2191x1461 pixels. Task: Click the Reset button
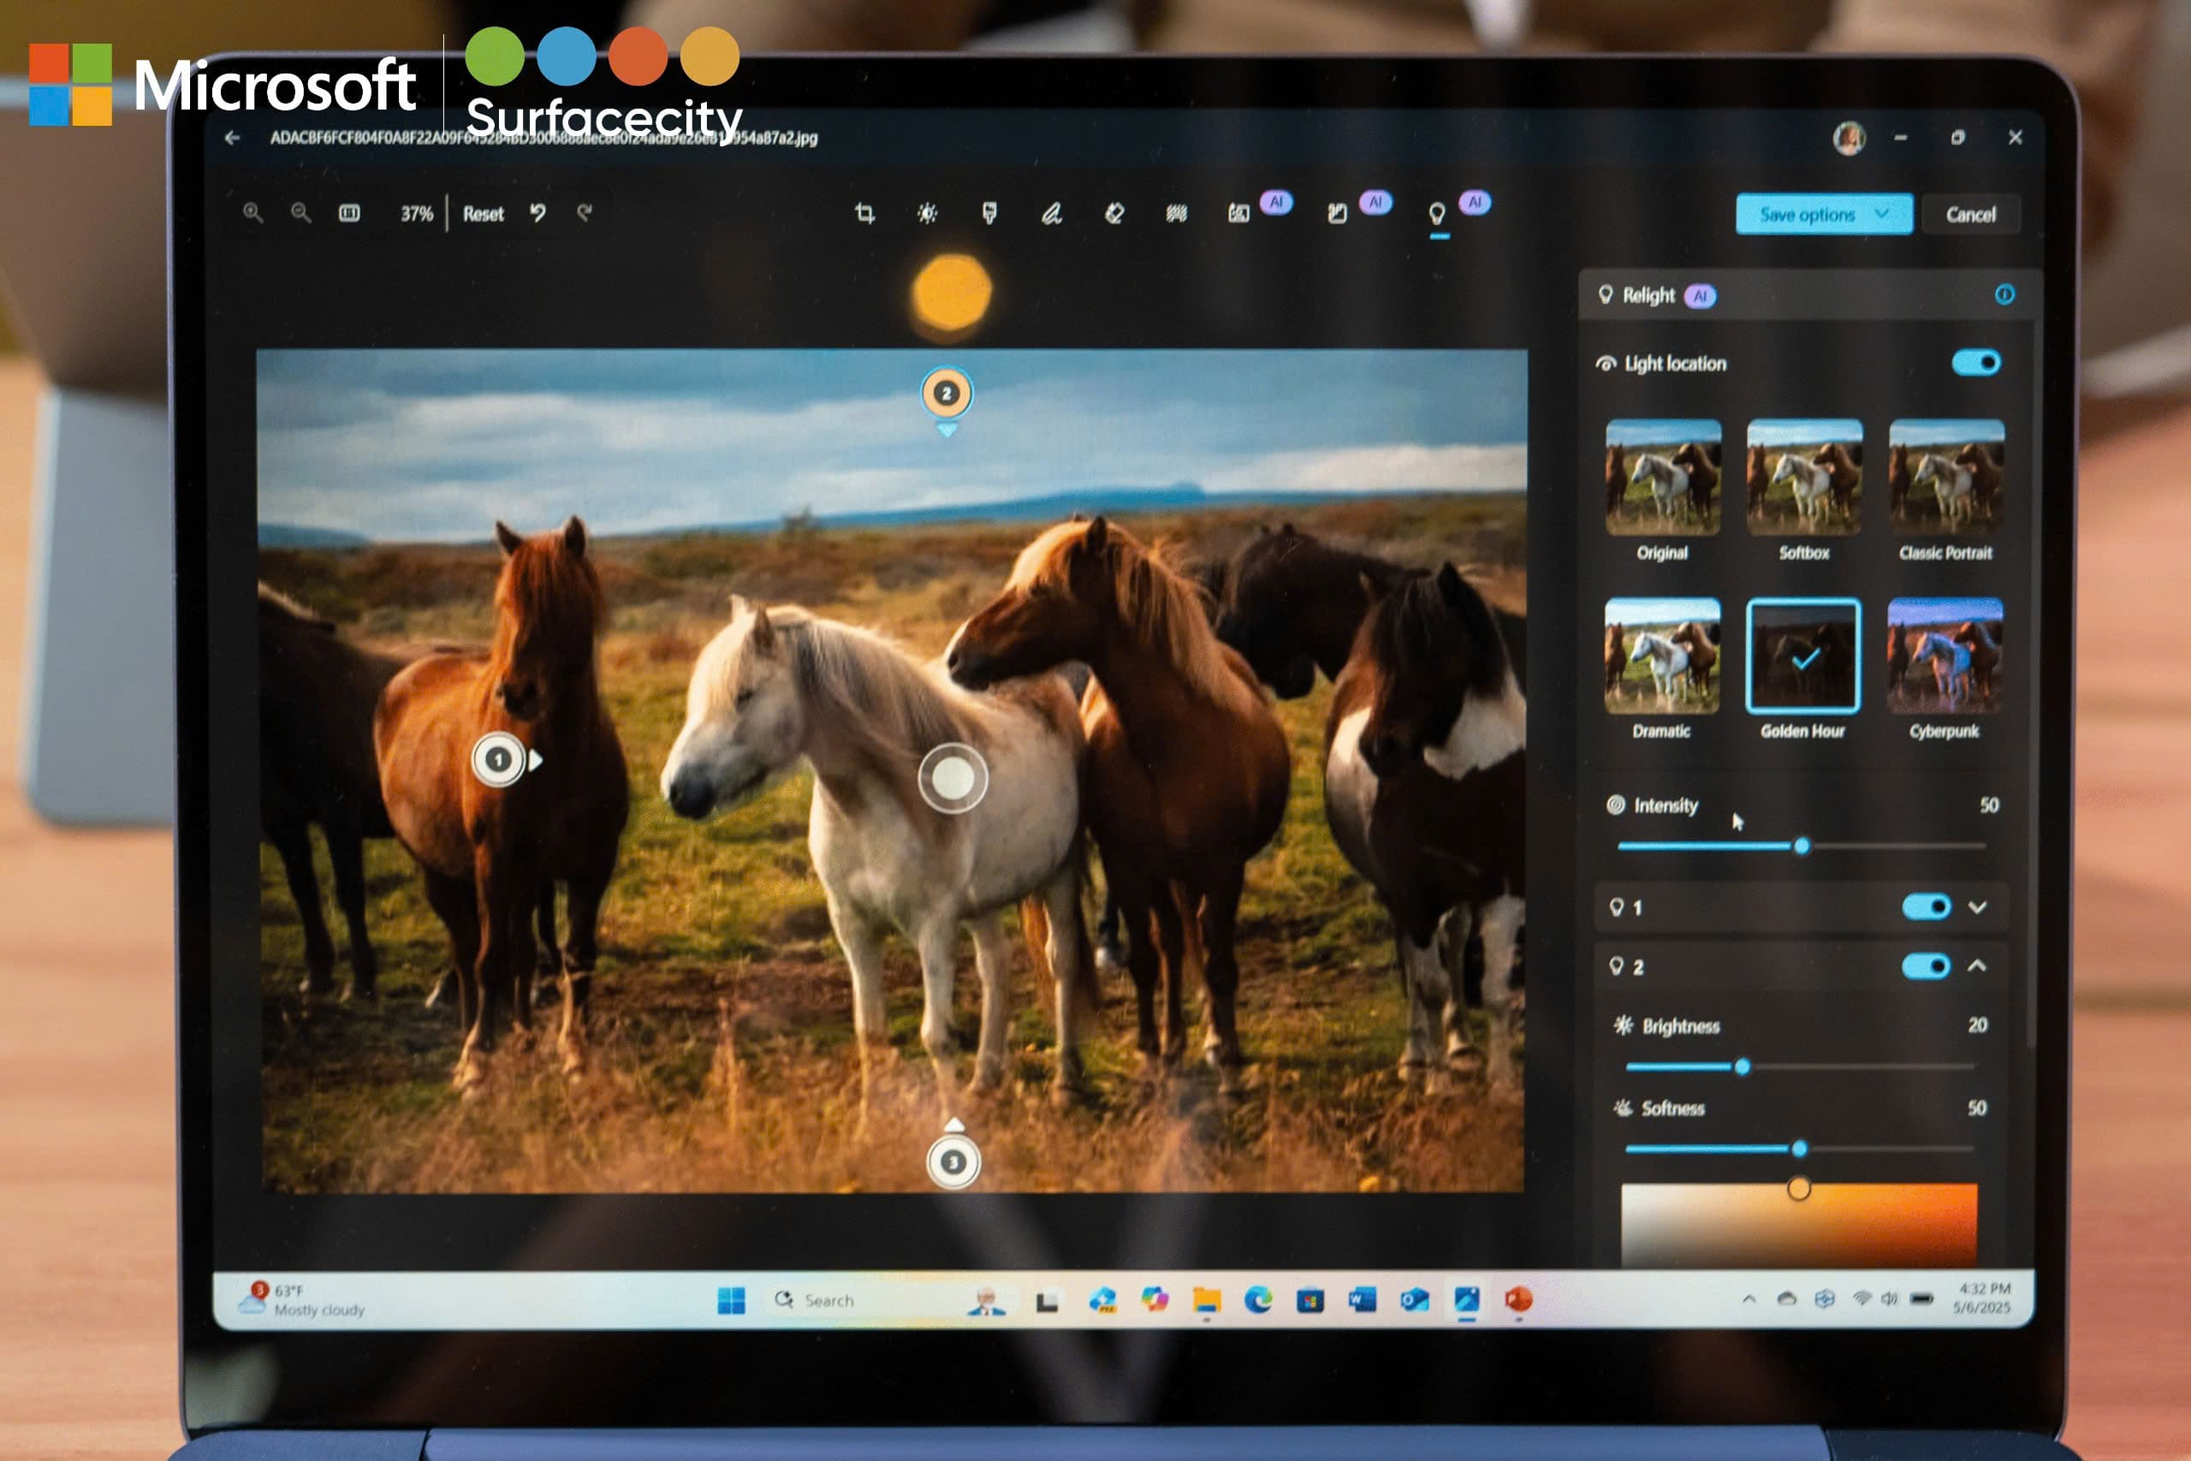point(483,214)
